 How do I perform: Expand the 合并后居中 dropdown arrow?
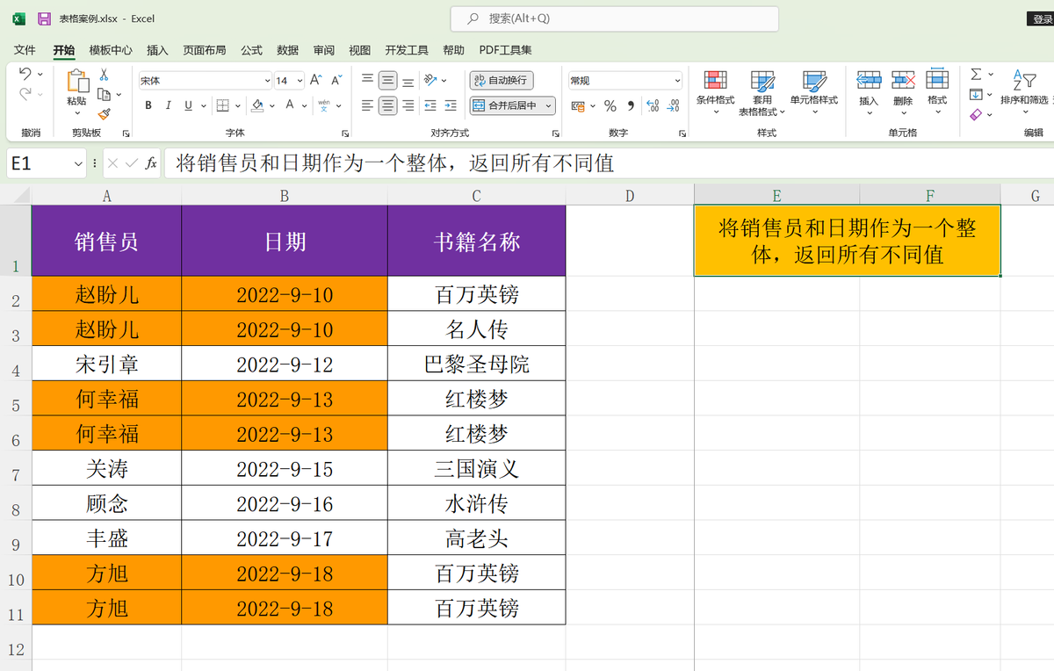[549, 105]
